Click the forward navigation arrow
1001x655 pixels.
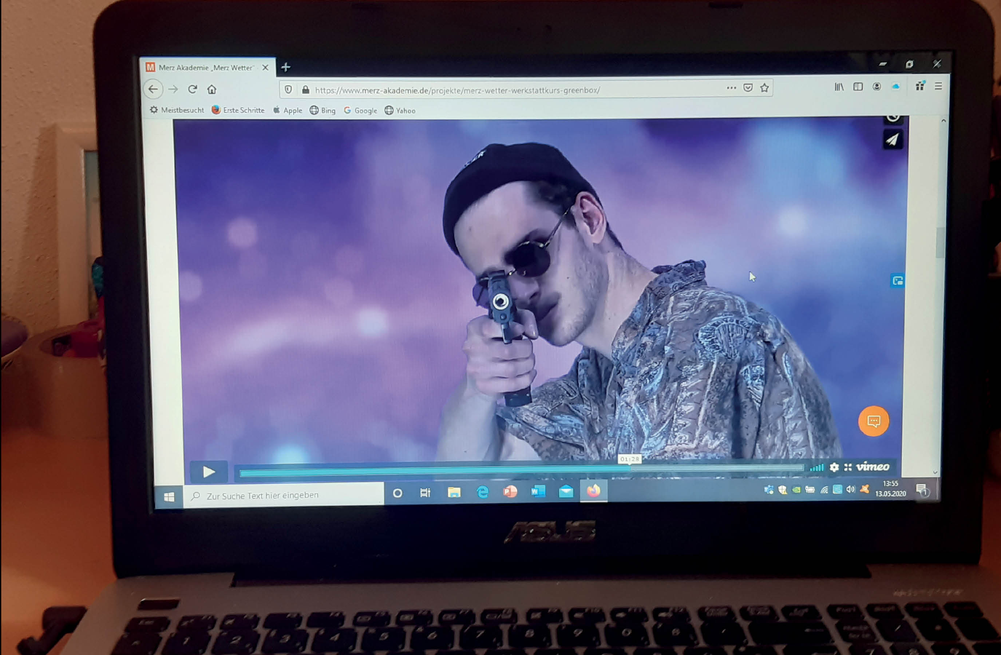tap(173, 89)
